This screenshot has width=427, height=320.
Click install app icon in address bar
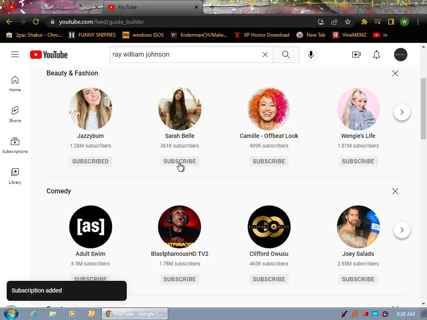click(x=321, y=22)
